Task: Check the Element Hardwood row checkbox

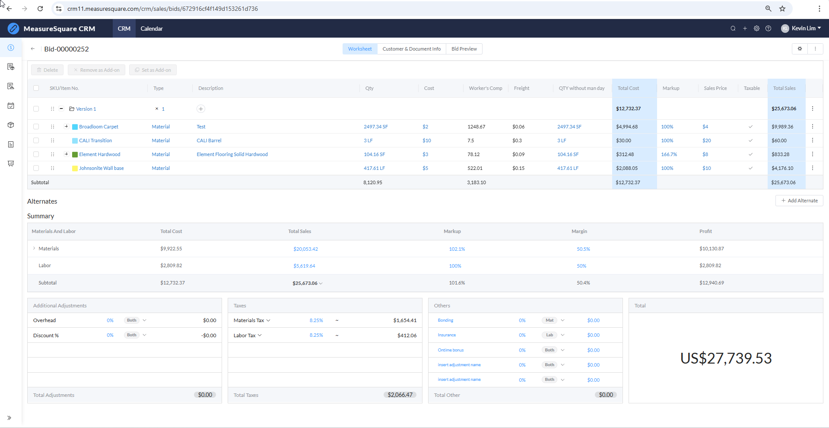Action: [x=36, y=154]
